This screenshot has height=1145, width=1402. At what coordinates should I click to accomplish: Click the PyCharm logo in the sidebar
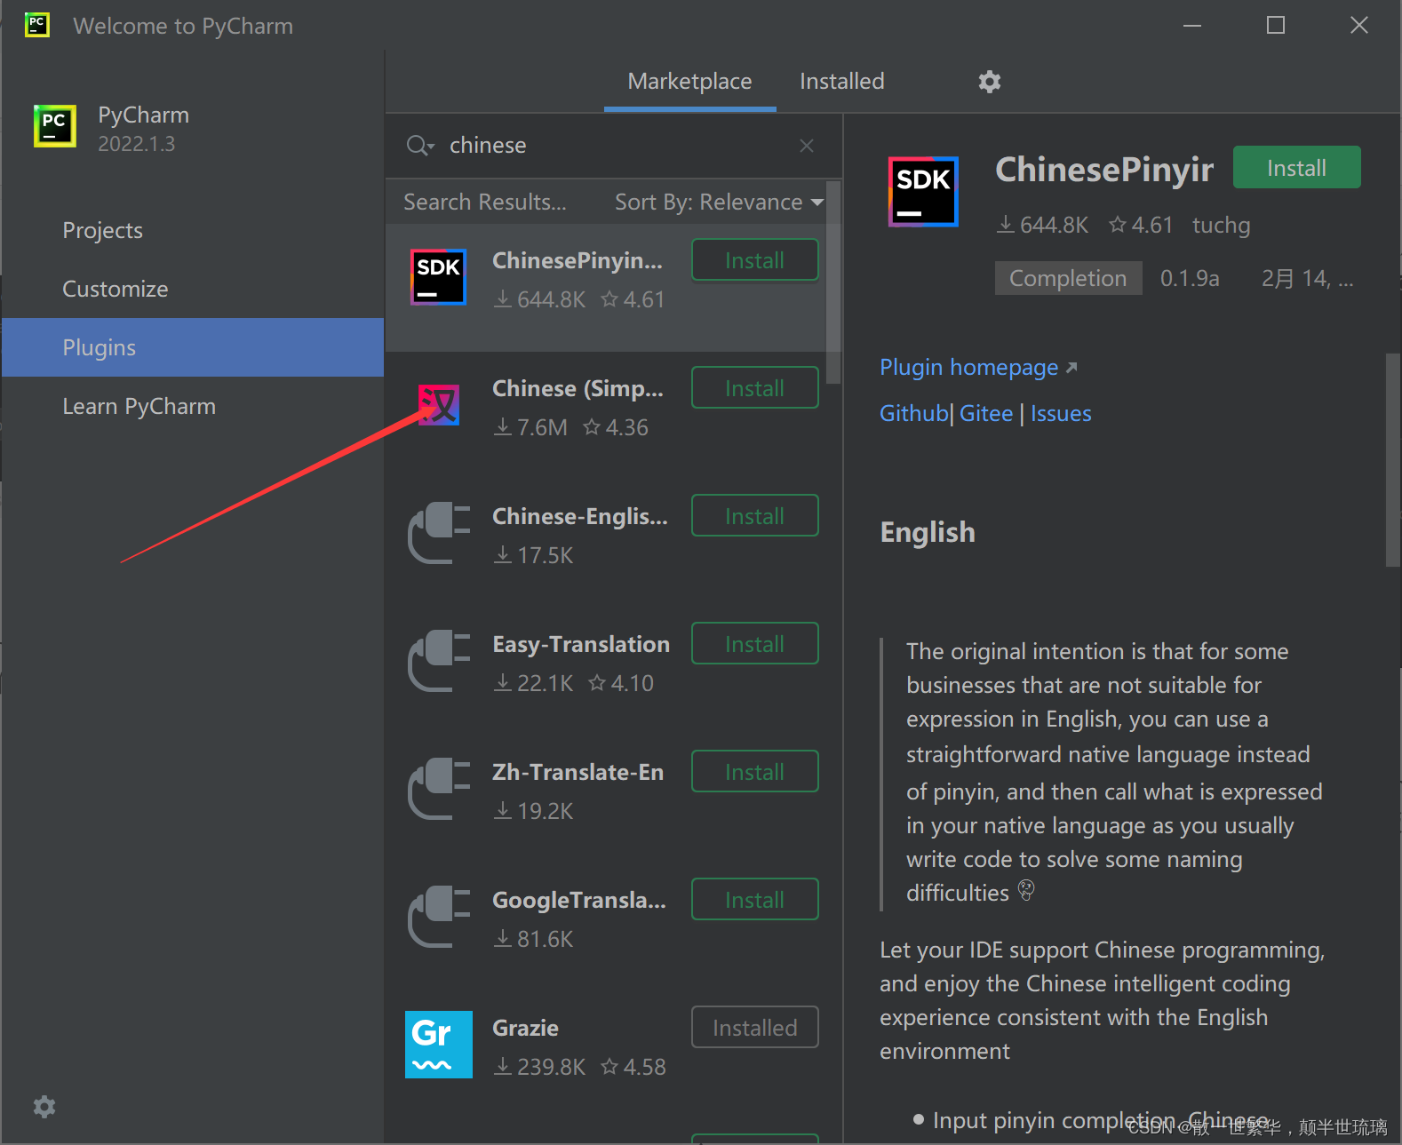click(55, 126)
